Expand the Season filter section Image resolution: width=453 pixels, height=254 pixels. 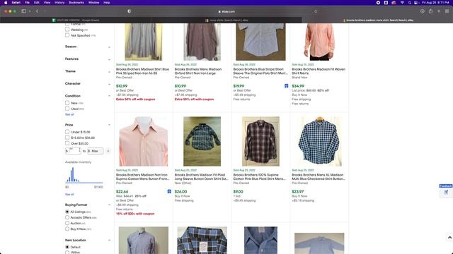click(x=88, y=47)
